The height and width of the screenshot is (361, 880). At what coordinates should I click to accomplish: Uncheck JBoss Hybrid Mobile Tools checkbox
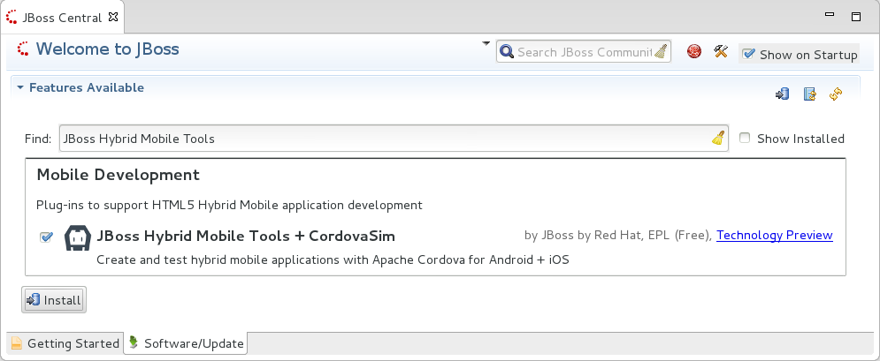(x=46, y=237)
